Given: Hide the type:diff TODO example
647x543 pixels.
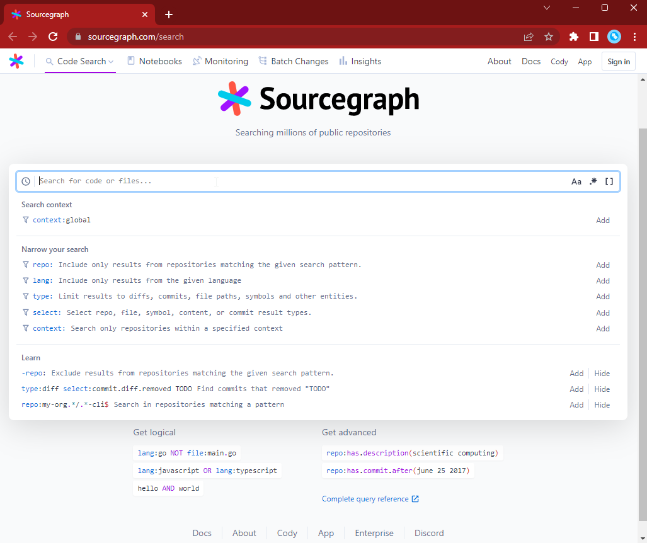Looking at the screenshot, I should click(x=602, y=389).
